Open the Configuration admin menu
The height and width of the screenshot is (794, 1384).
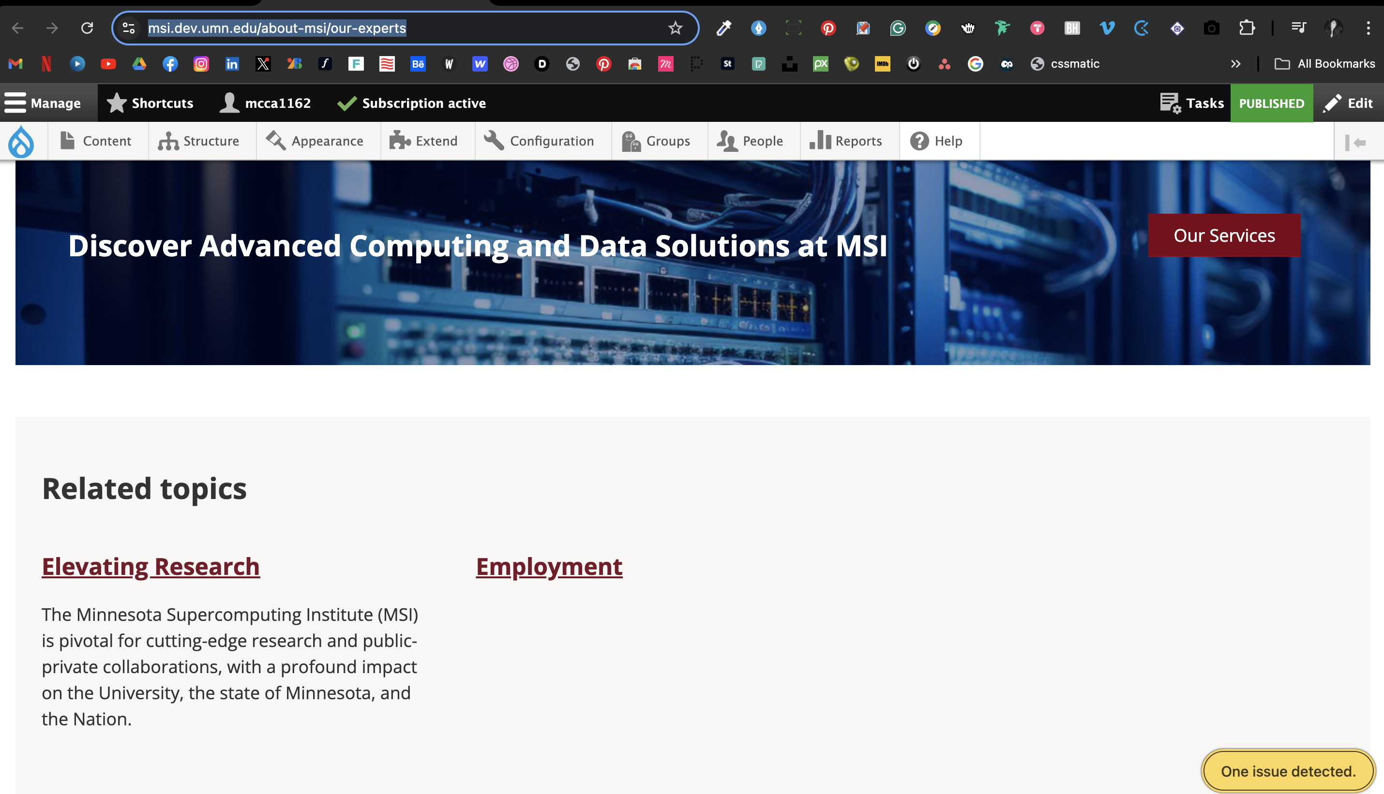click(x=540, y=141)
